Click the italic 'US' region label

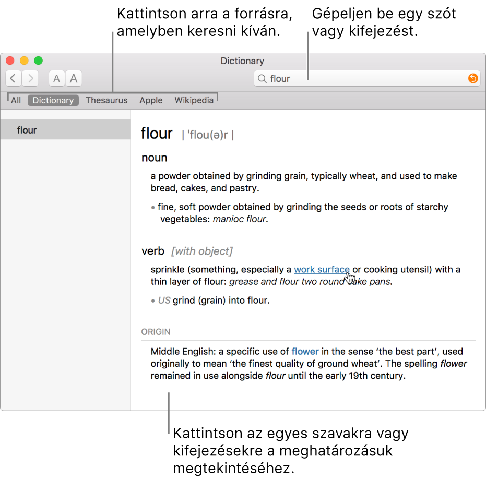tap(164, 301)
